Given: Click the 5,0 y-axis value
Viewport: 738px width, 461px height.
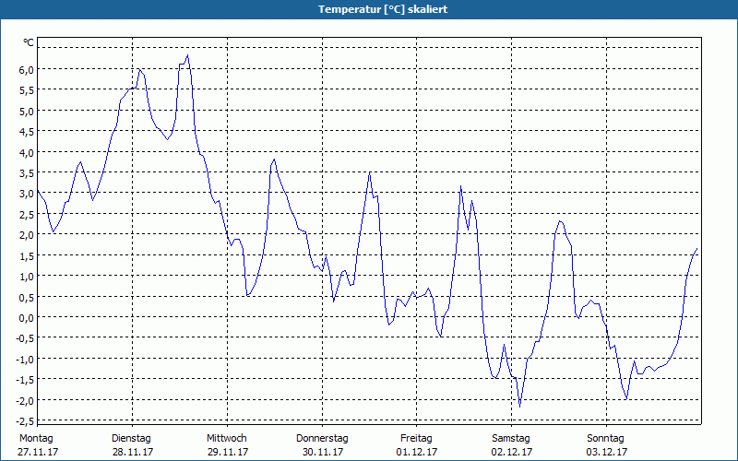Looking at the screenshot, I should pos(27,111).
